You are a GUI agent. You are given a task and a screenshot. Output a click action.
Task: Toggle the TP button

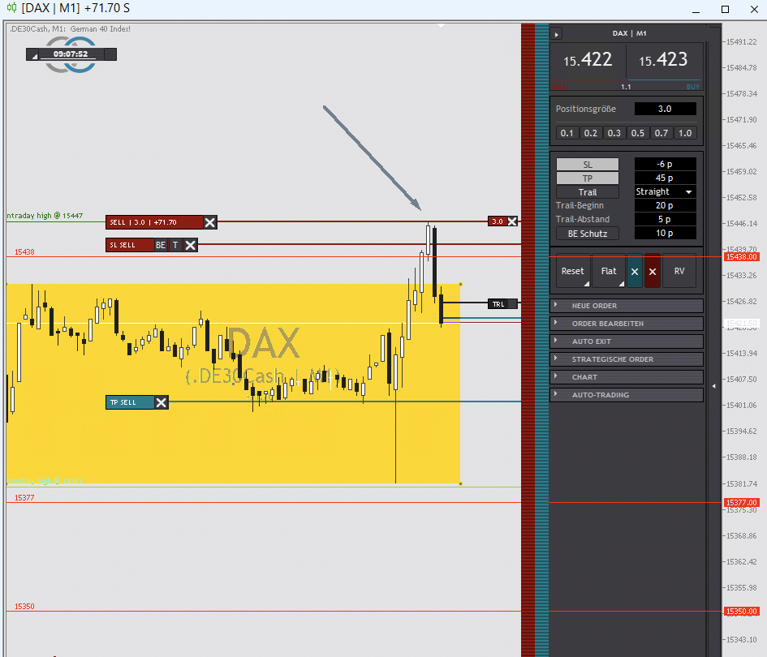(588, 178)
